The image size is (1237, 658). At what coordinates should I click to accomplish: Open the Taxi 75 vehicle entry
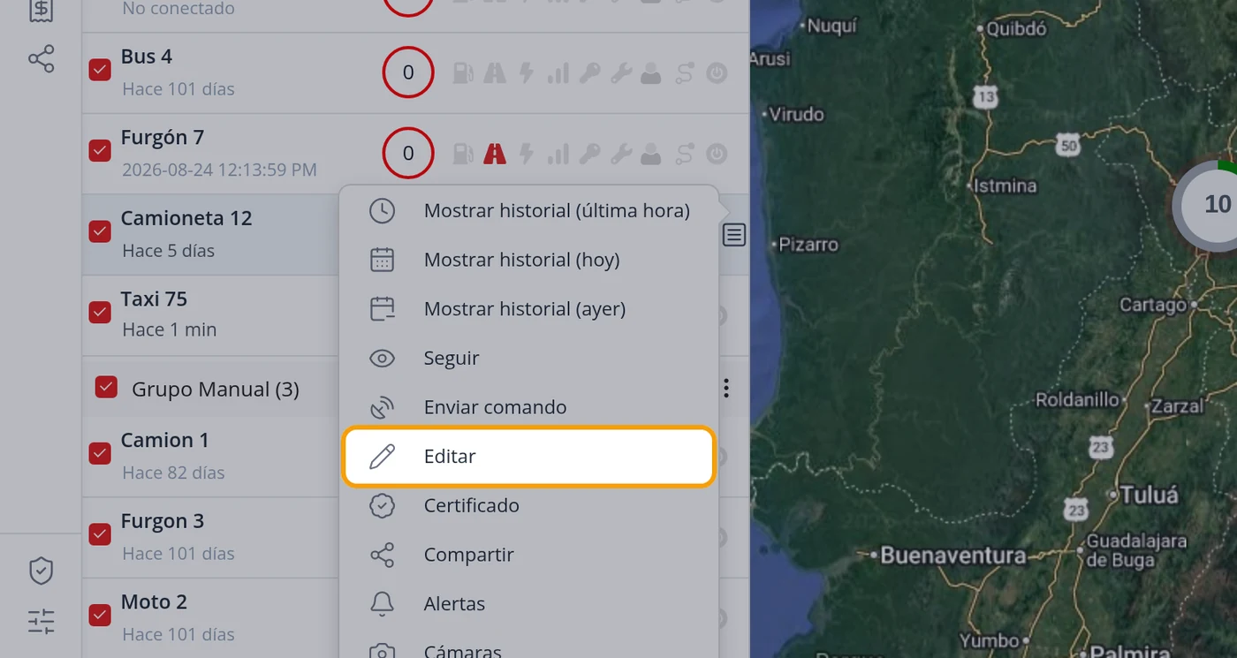(x=212, y=315)
